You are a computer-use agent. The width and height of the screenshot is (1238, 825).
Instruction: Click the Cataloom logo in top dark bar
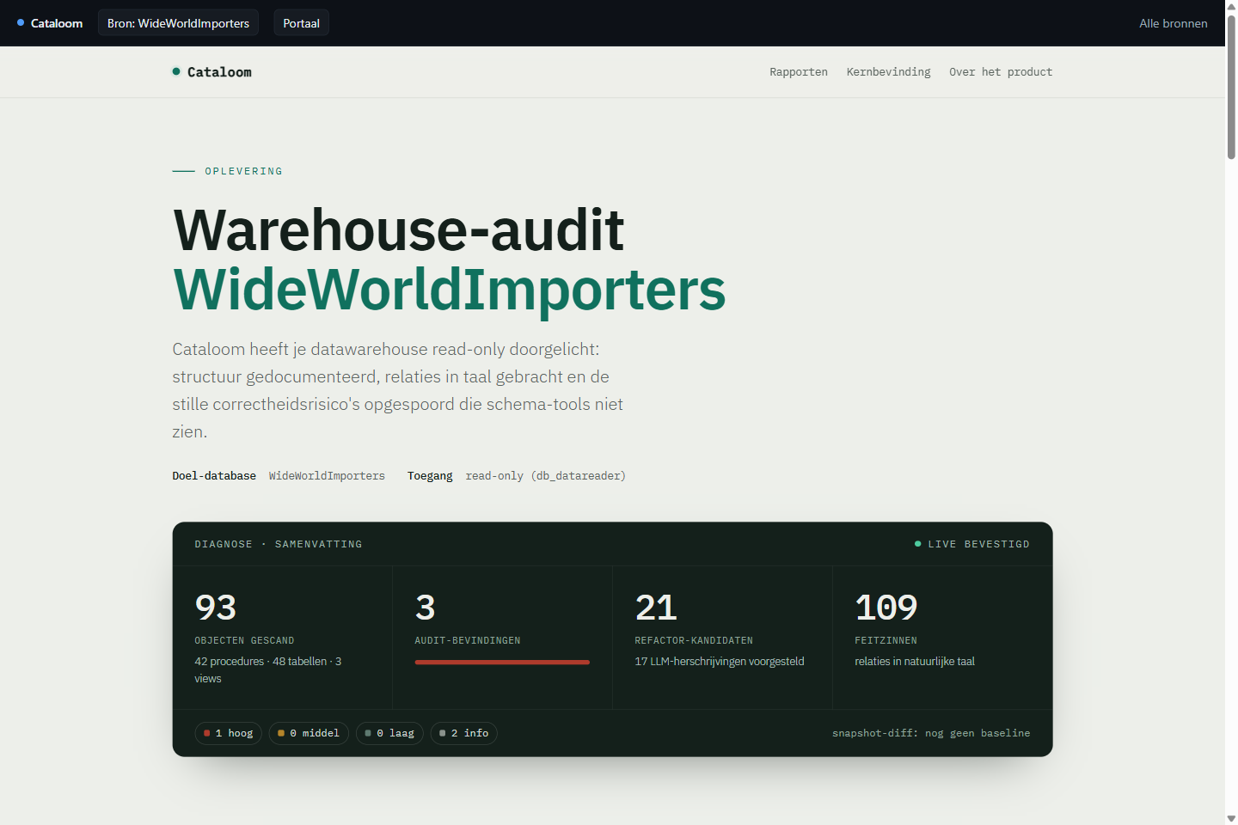(x=50, y=23)
